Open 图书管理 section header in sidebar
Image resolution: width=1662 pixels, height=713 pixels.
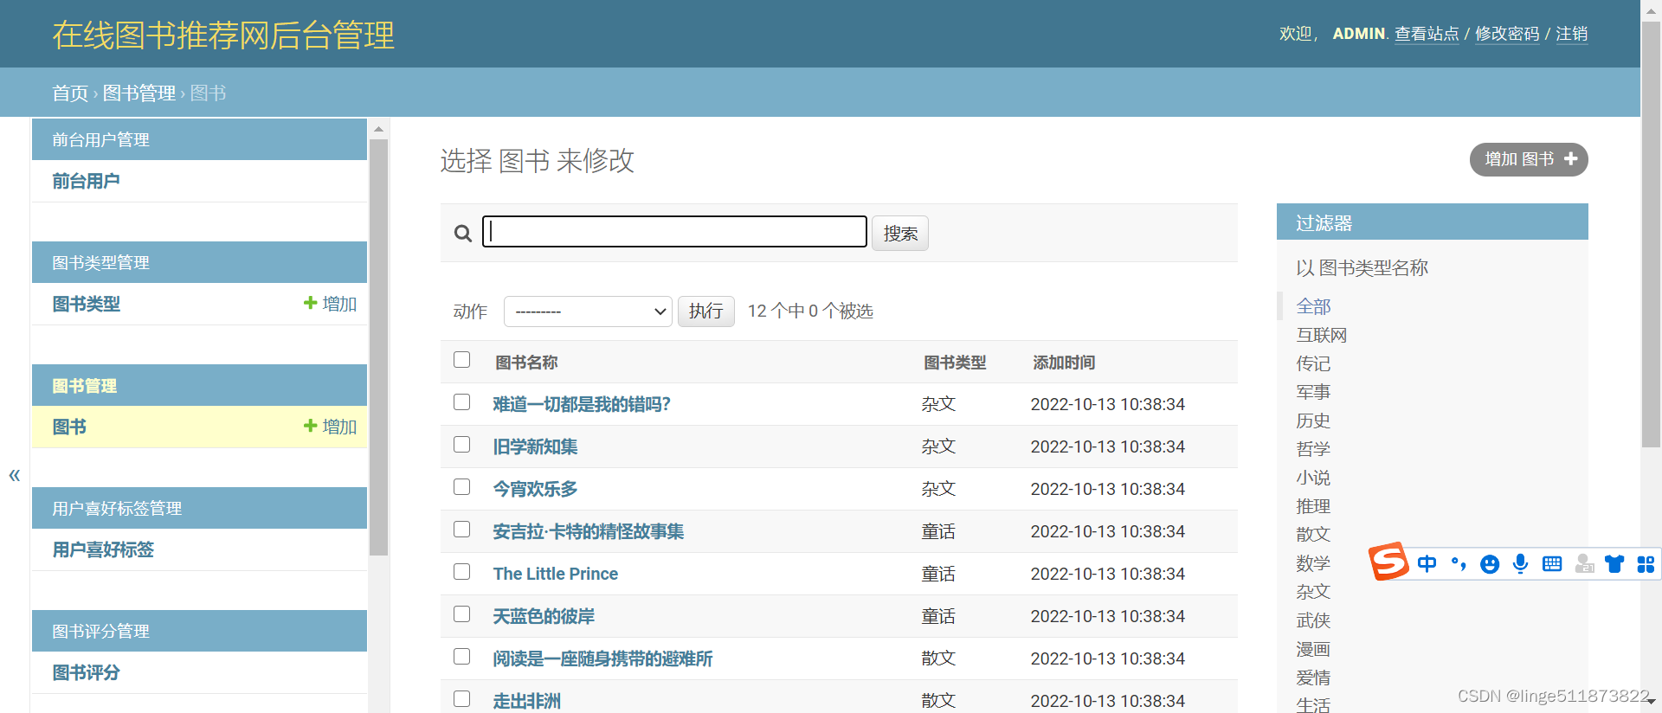tap(84, 386)
